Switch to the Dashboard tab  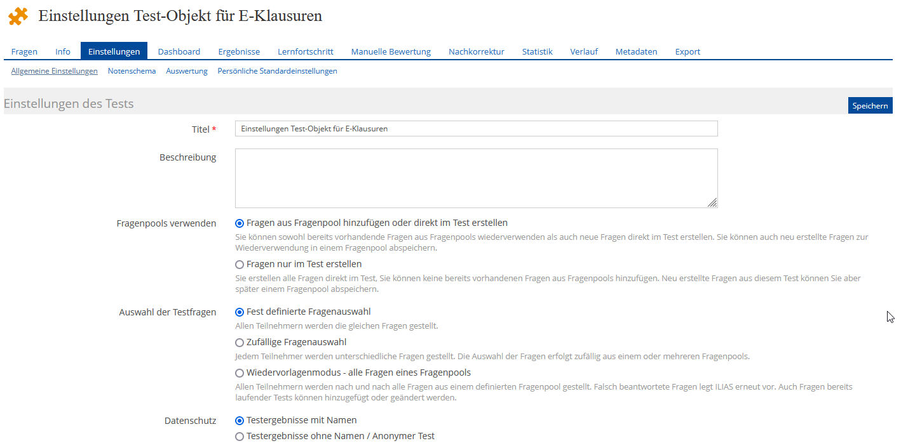(x=179, y=51)
